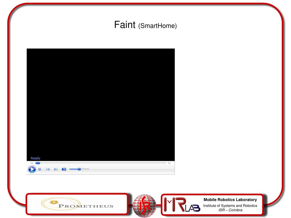Click the "Mobile Robotics Laboratory" text
291x218 pixels.
(x=230, y=200)
